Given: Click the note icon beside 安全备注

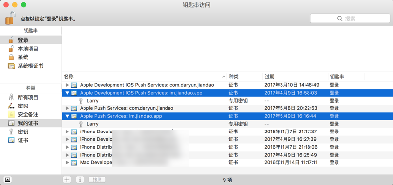Looking at the screenshot, I should point(11,115).
